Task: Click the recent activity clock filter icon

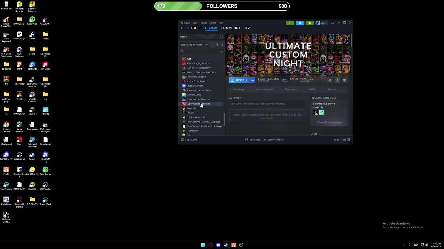Action: pos(217,45)
